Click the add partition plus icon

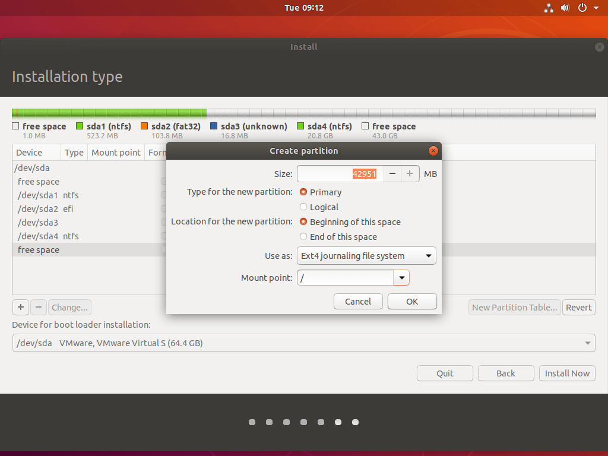(x=21, y=307)
